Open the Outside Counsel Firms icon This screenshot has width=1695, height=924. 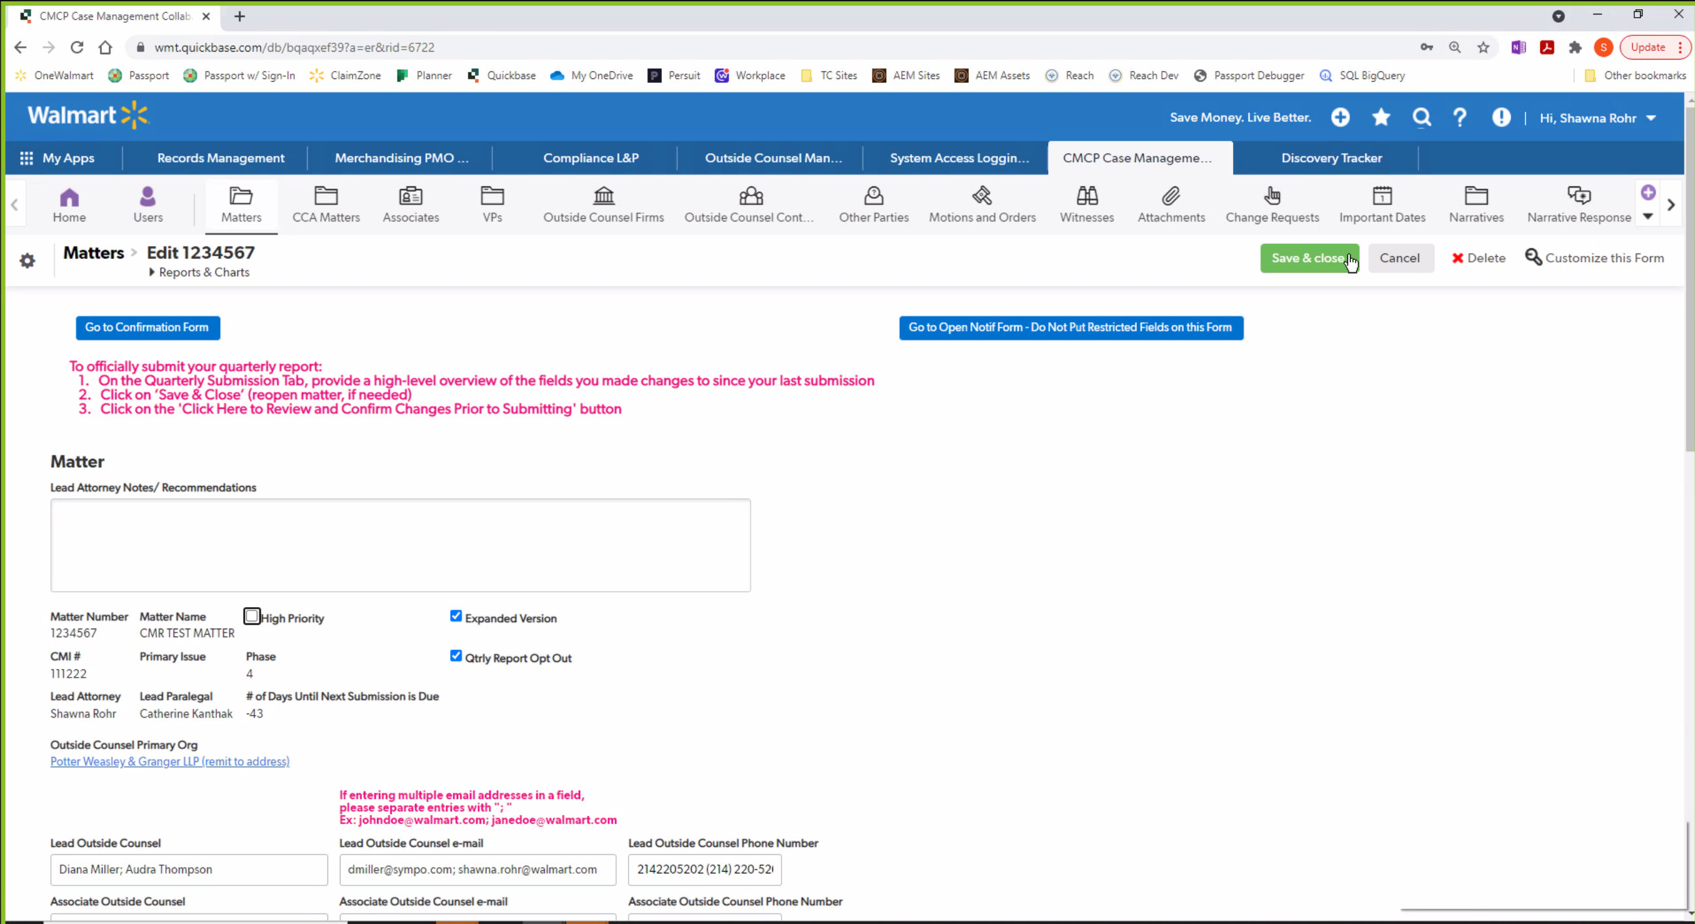coord(602,196)
